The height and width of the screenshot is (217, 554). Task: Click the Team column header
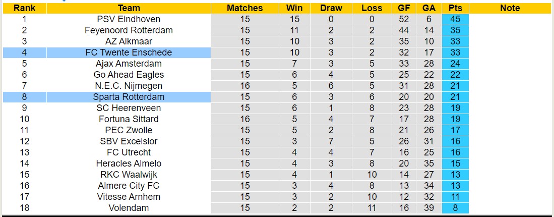pos(129,8)
